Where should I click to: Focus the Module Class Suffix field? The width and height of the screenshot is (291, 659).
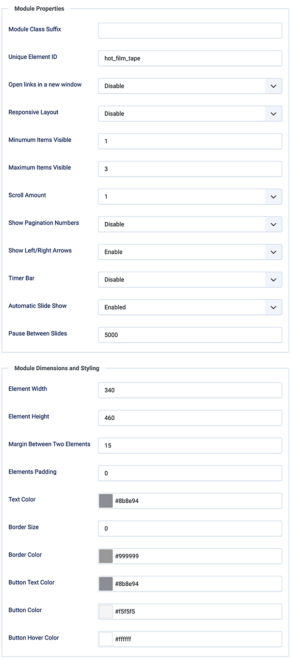[190, 31]
